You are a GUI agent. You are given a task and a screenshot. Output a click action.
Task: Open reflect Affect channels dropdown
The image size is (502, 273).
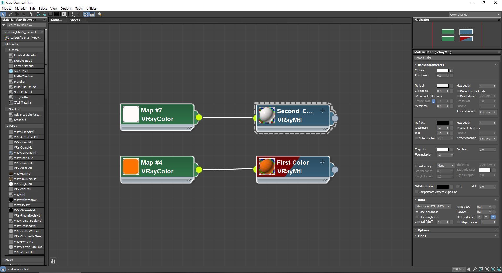pos(488,112)
